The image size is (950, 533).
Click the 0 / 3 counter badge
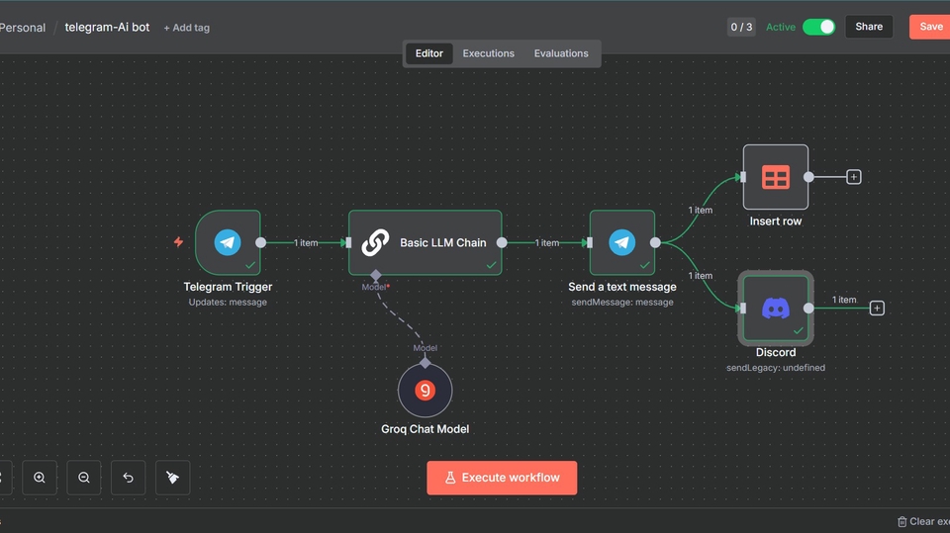[741, 28]
